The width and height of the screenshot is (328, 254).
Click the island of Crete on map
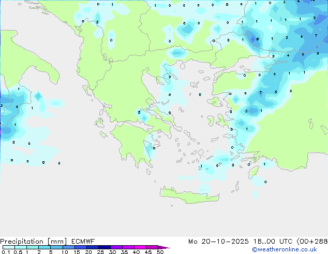point(189,195)
